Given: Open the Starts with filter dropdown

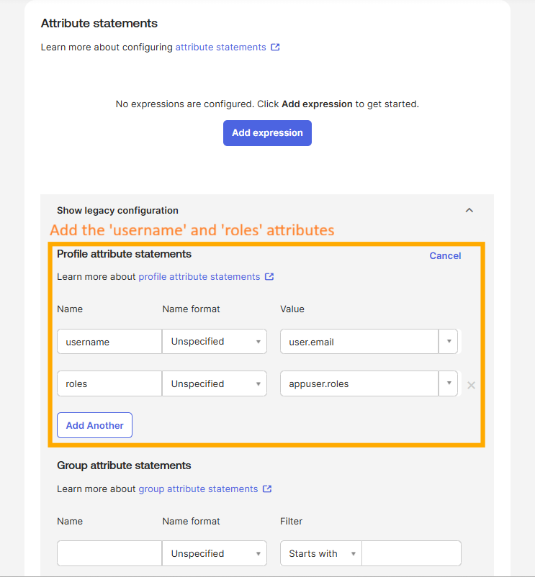Looking at the screenshot, I should coord(321,553).
